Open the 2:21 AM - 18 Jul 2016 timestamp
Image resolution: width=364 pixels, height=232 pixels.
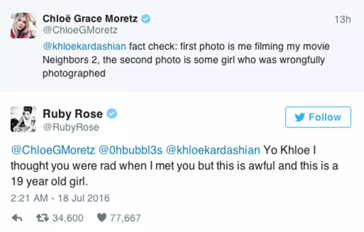[60, 198]
